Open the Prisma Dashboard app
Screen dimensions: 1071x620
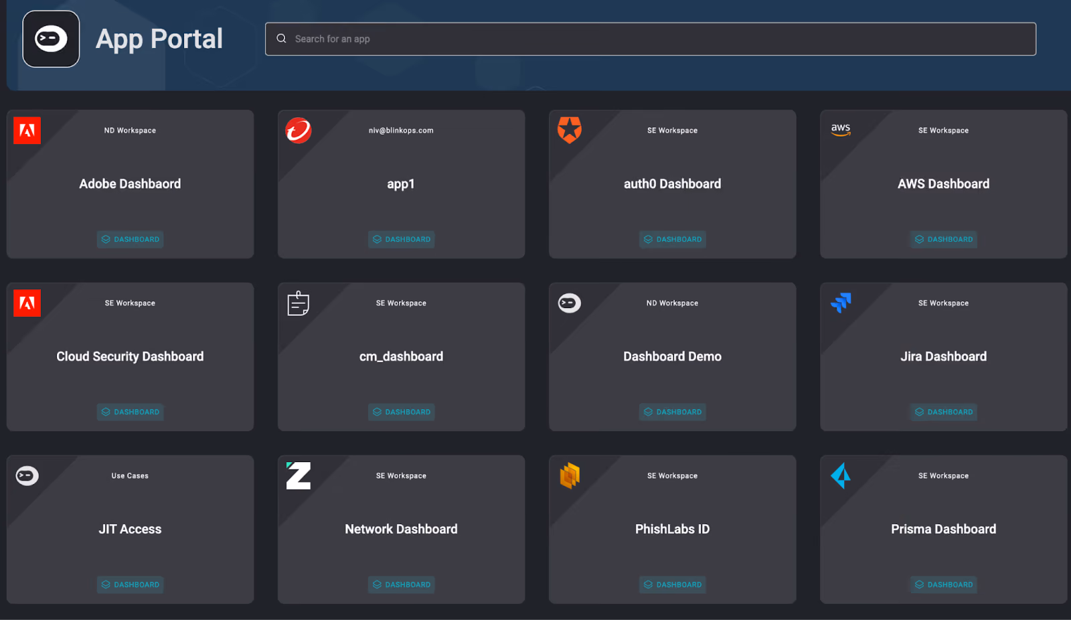pyautogui.click(x=943, y=530)
